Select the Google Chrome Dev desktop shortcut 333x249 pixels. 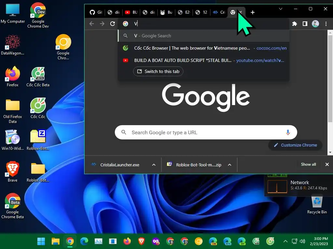tap(38, 16)
